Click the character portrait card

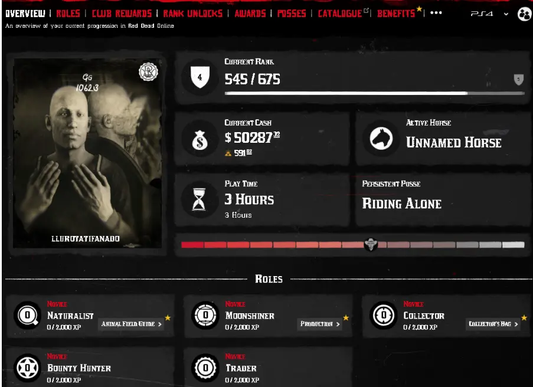87,153
